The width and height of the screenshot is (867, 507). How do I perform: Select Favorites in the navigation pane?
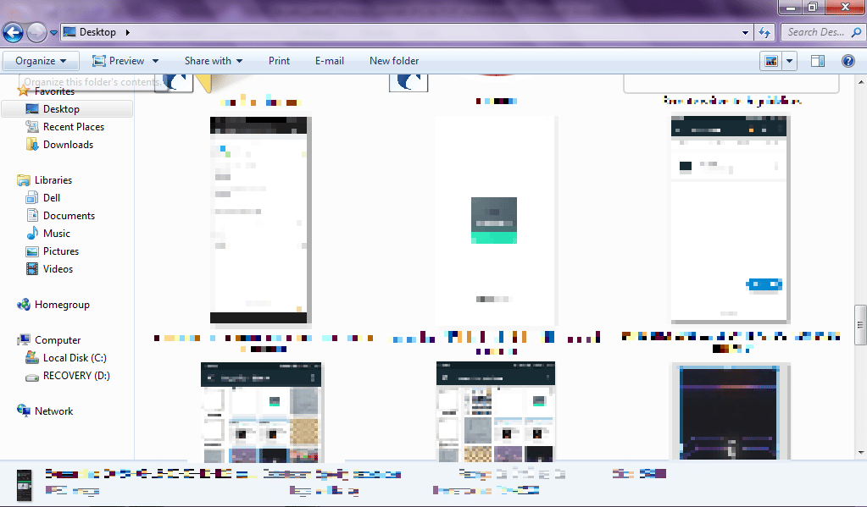(x=54, y=91)
